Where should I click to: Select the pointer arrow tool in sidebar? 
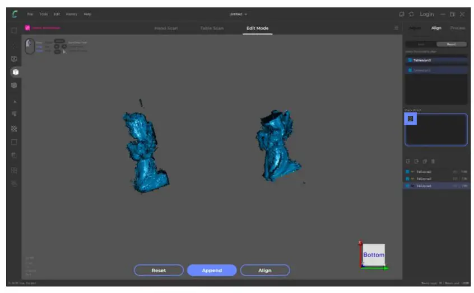tap(15, 102)
